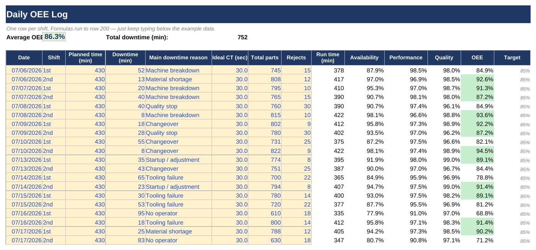The width and height of the screenshot is (536, 250).
Task: Click No operator reason on 07/16/2026
Action: pyautogui.click(x=178, y=213)
